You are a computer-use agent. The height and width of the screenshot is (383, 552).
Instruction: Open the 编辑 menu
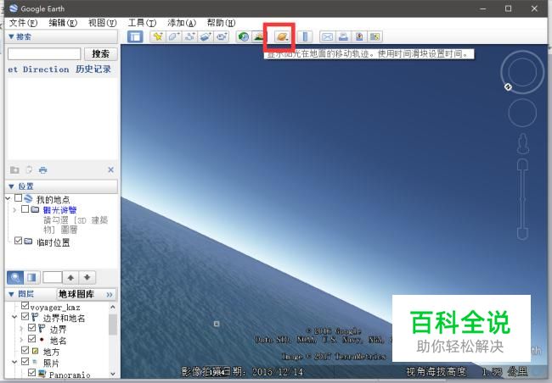pos(63,23)
